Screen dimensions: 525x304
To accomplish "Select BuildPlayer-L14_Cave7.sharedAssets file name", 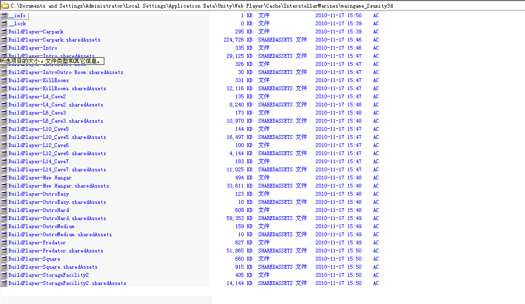I will (57, 169).
